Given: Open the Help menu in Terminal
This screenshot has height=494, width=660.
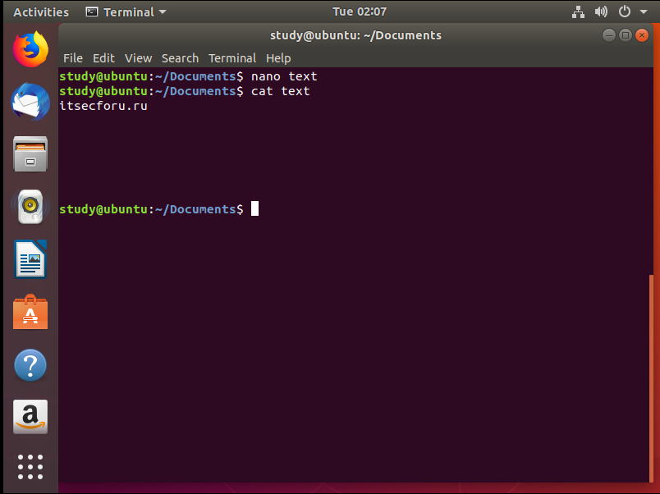Looking at the screenshot, I should tap(278, 58).
